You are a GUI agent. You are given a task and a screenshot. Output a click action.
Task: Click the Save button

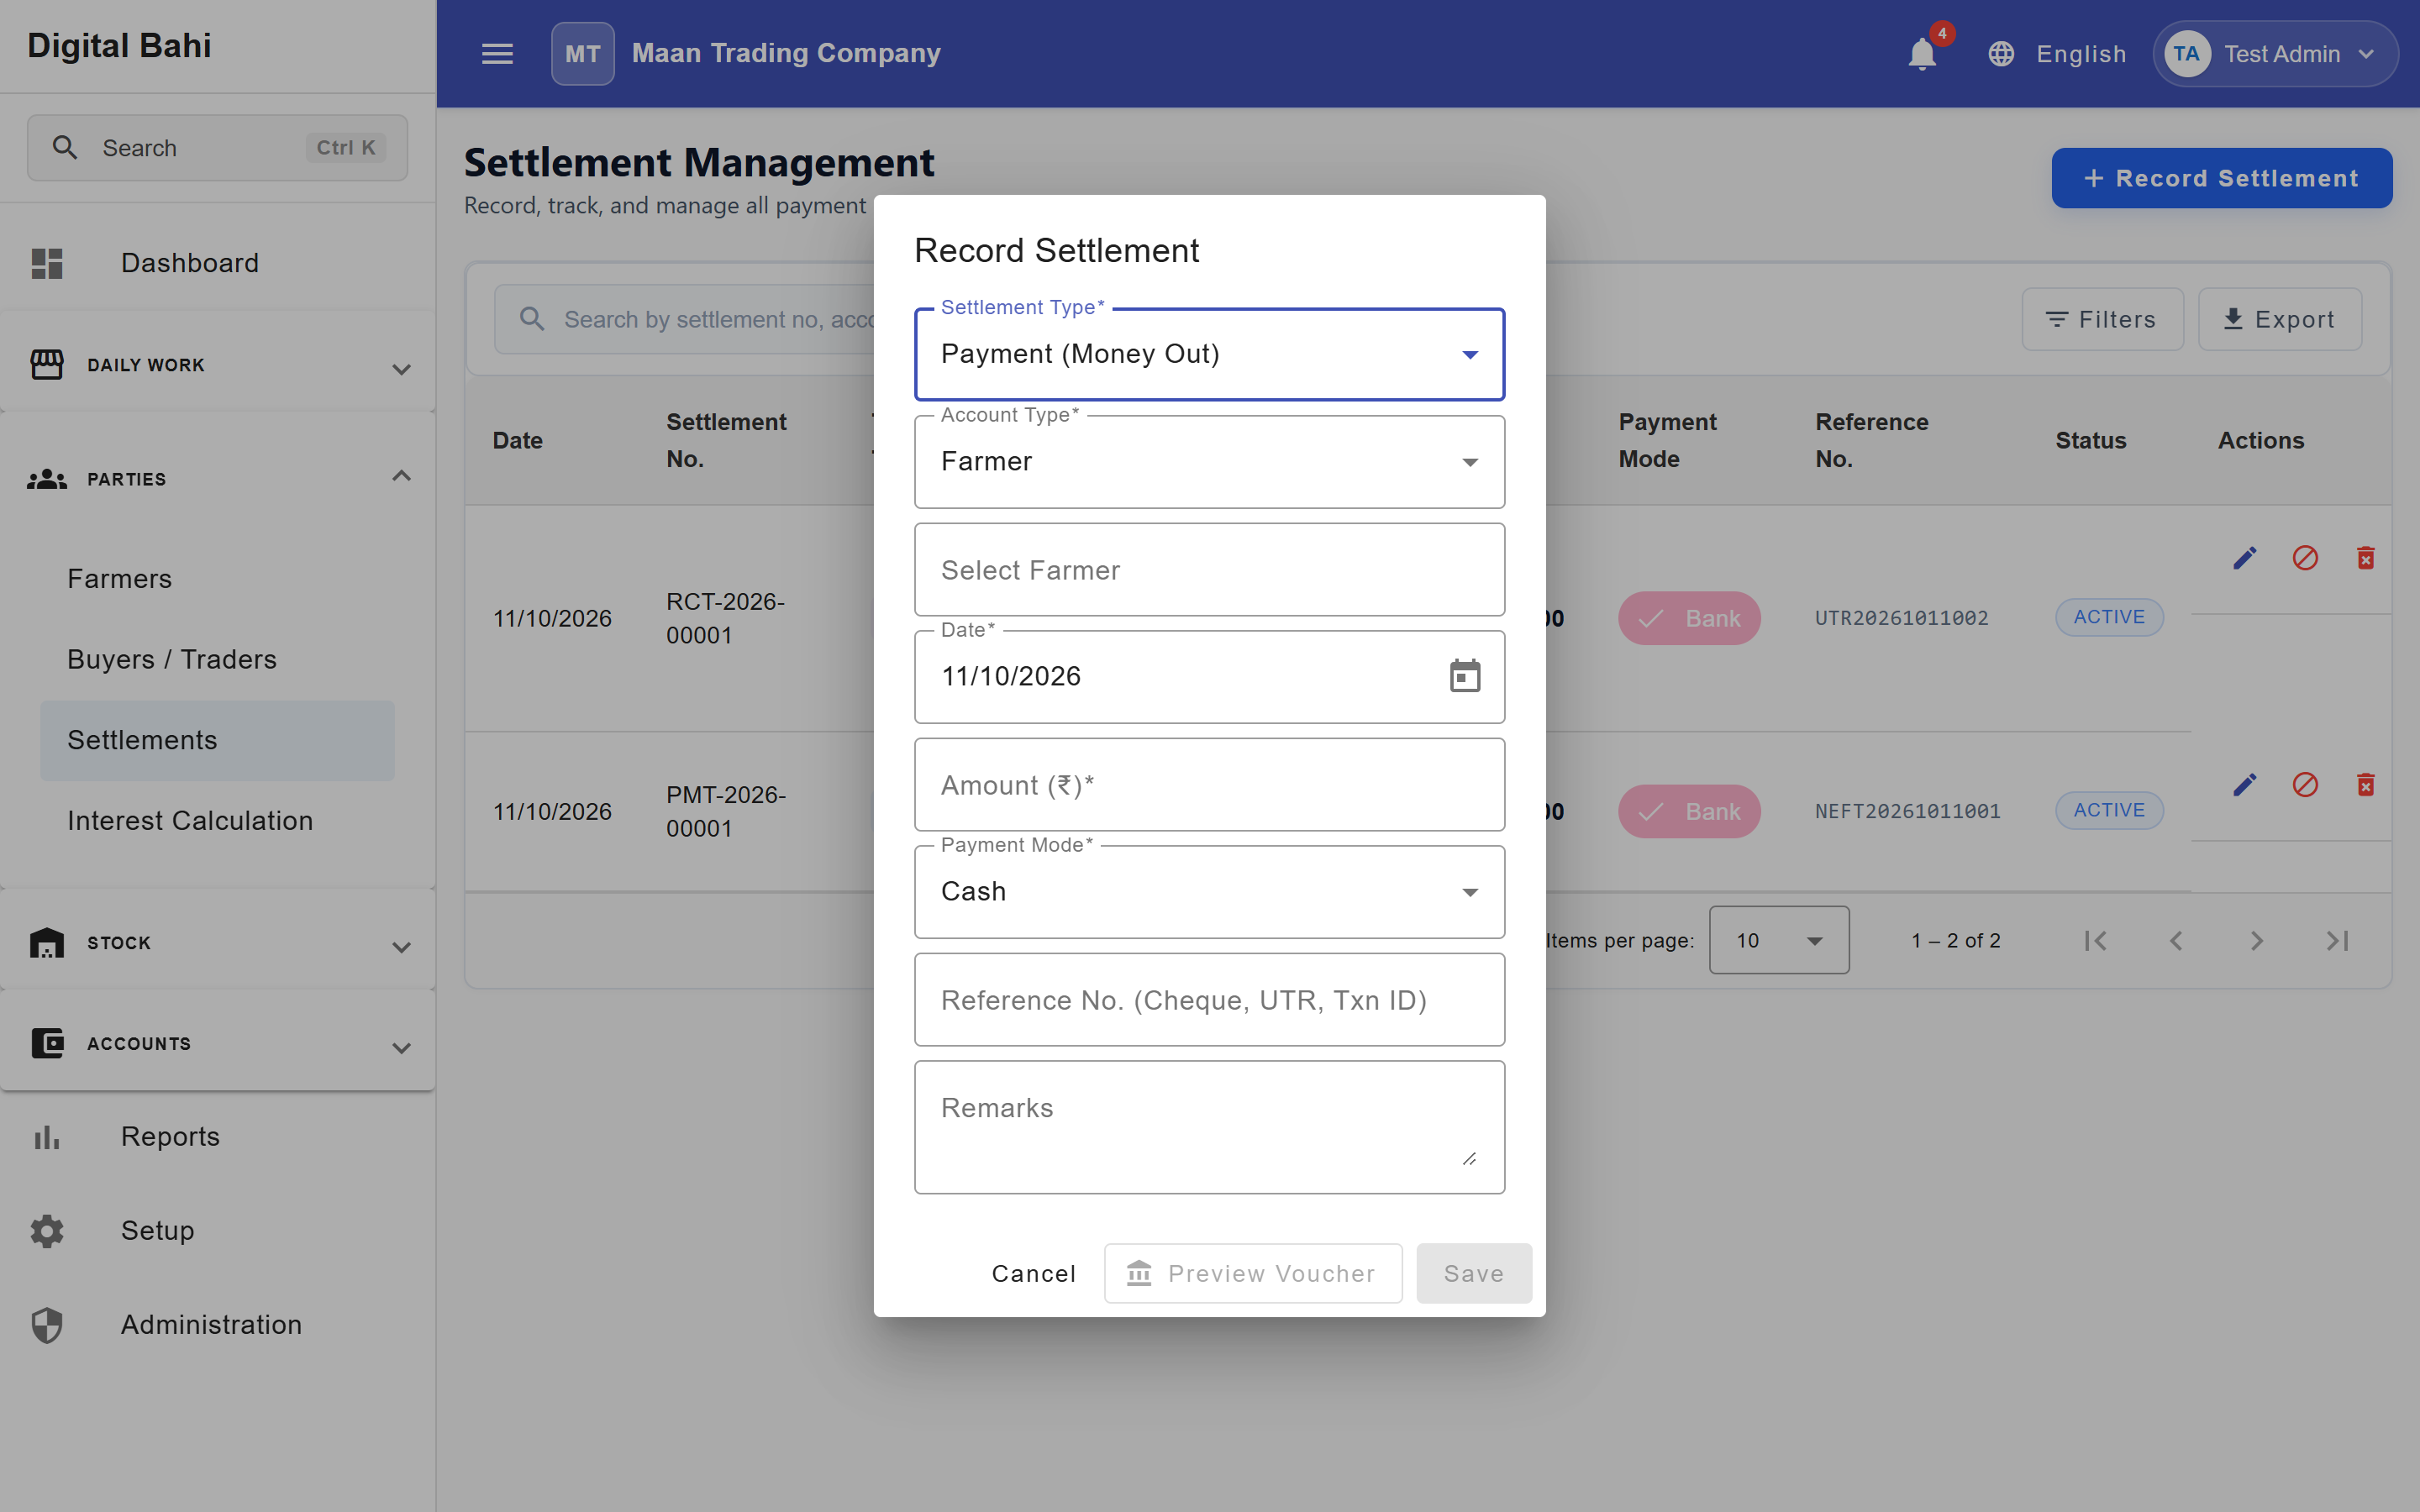pos(1473,1274)
